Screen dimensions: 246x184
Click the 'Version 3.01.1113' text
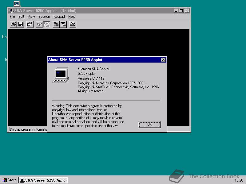[x=91, y=79]
